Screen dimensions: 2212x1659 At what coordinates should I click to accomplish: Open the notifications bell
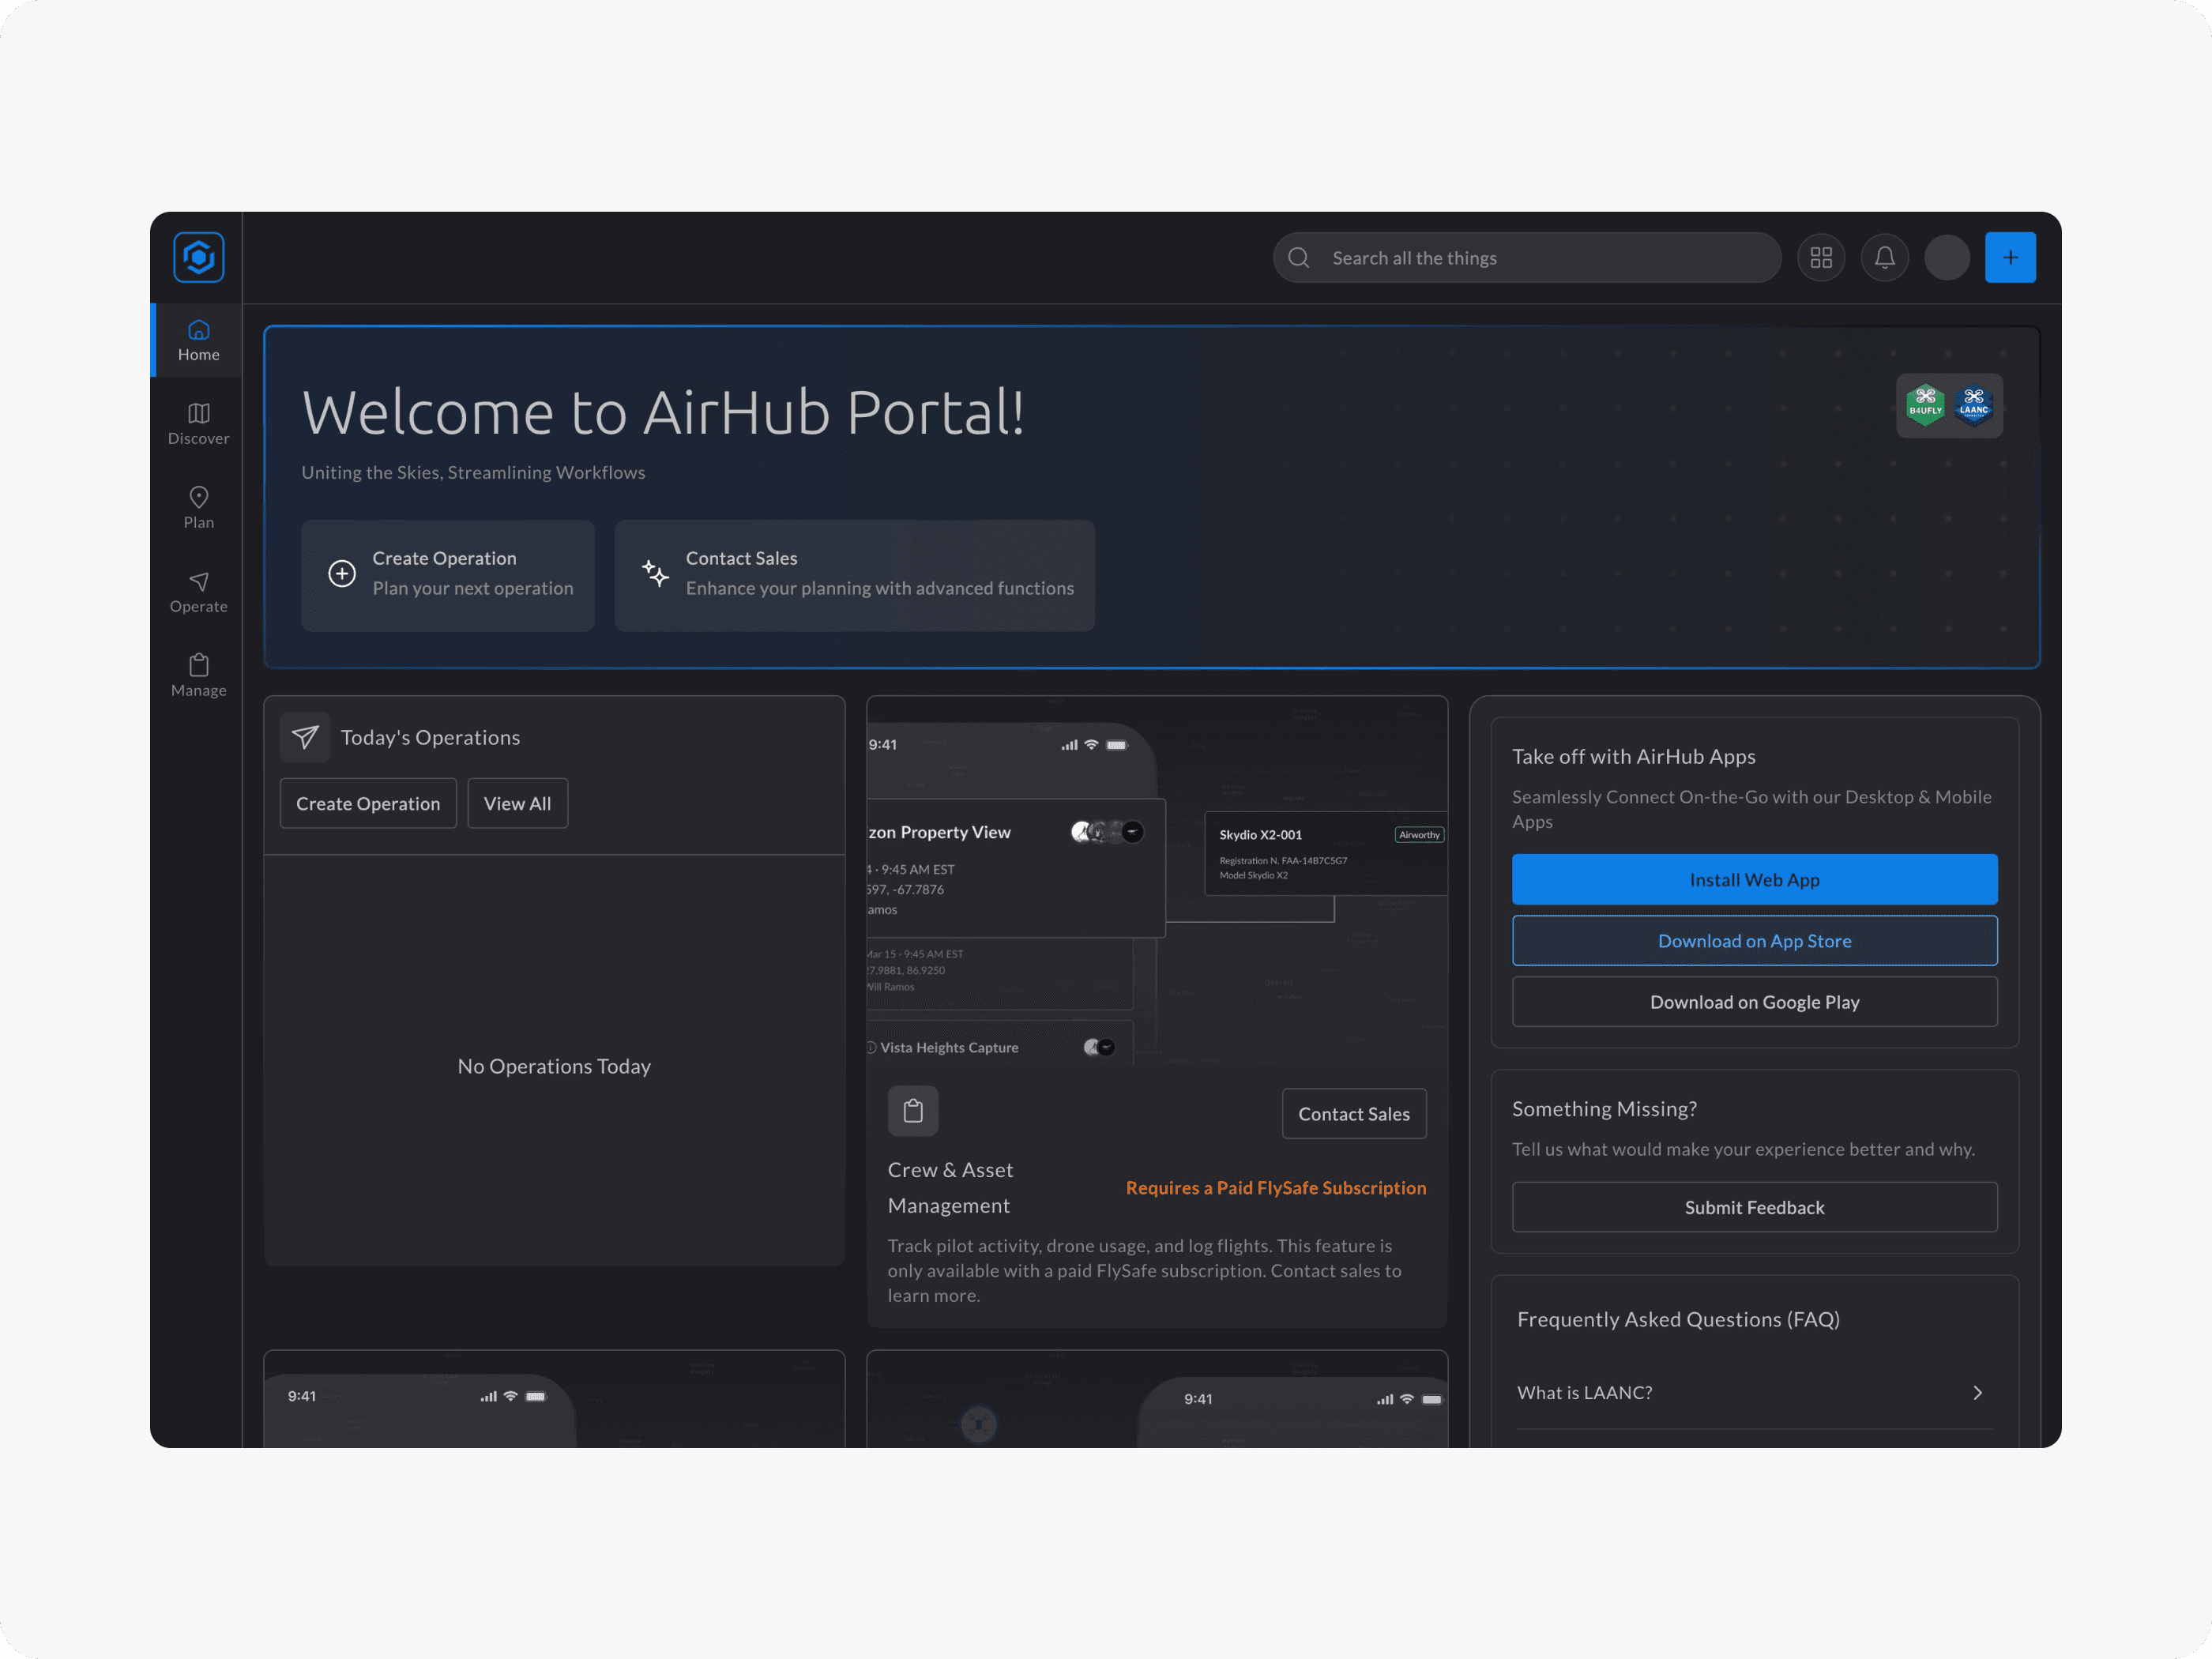[x=1884, y=257]
